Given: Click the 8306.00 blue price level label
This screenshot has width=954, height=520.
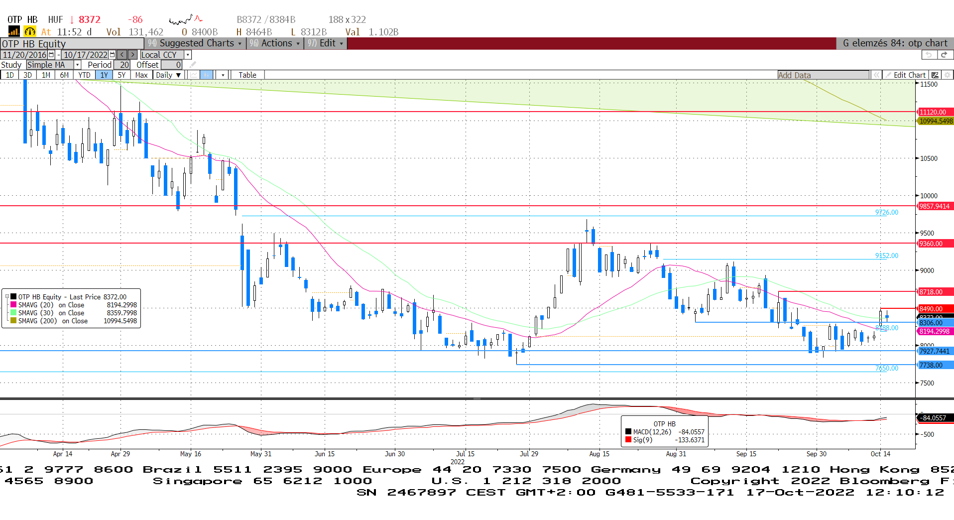Looking at the screenshot, I should [x=936, y=323].
